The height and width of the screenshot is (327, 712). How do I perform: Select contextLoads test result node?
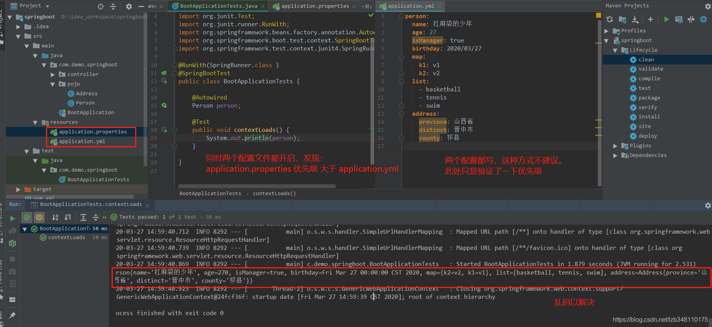[66, 238]
